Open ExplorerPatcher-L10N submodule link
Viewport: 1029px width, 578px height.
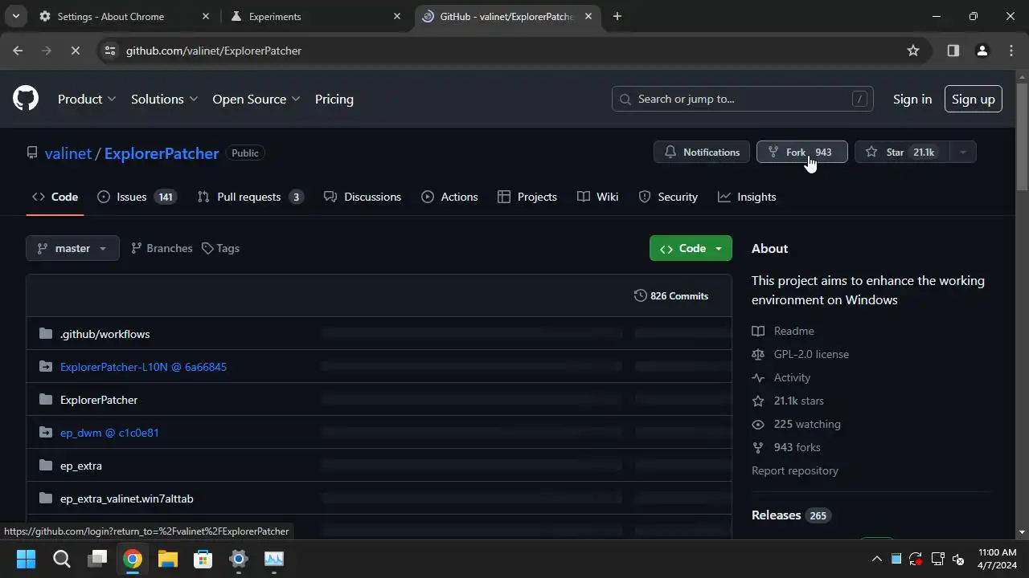click(x=143, y=367)
